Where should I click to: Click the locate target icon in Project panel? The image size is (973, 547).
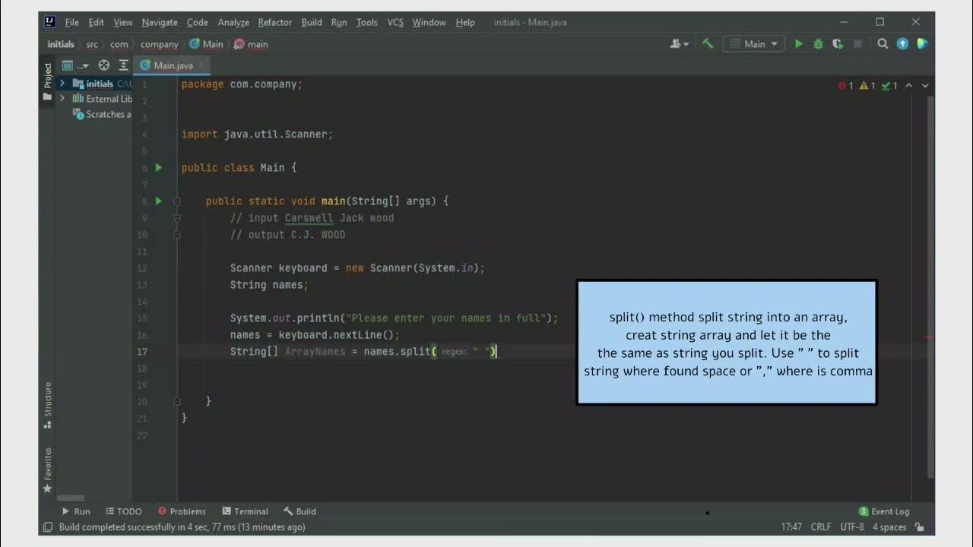104,65
